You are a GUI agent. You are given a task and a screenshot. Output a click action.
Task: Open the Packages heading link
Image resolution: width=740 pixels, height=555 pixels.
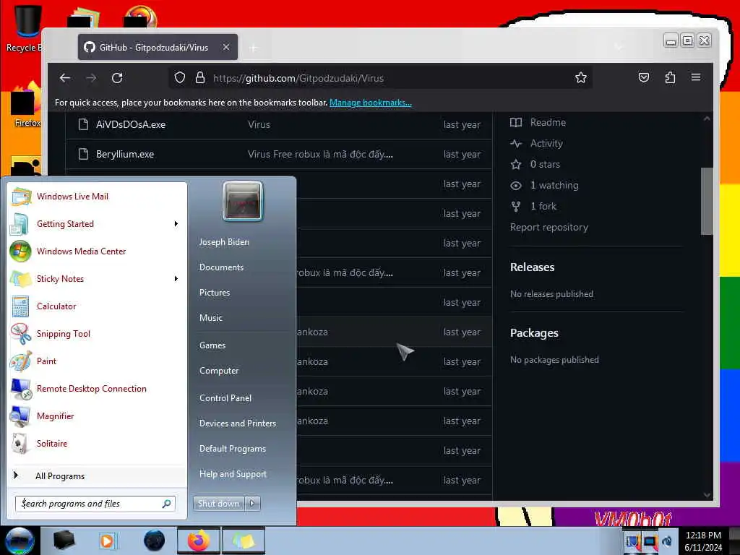[x=534, y=333]
